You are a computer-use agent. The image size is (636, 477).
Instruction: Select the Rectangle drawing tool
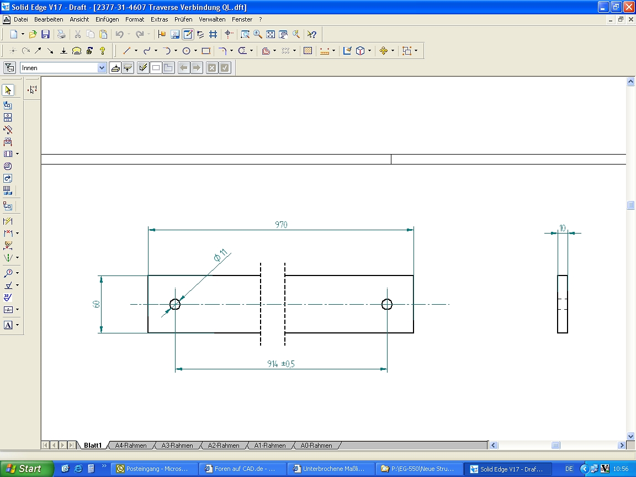(206, 51)
